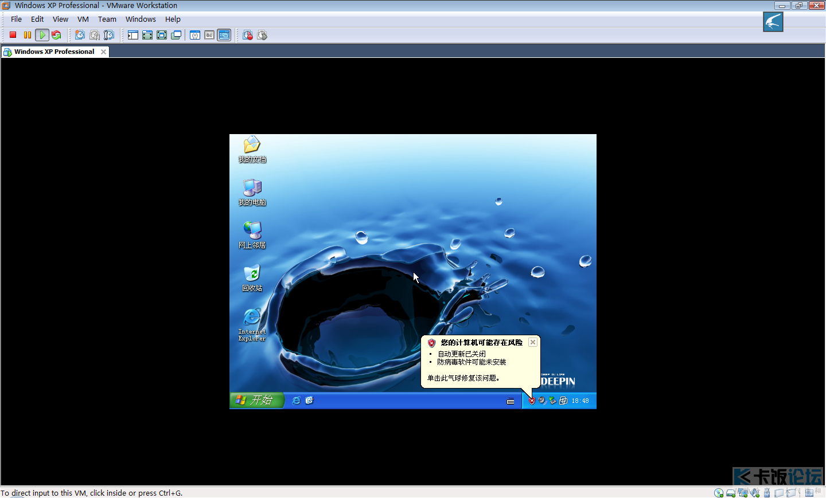The image size is (826, 498).
Task: Click the 您的计算机可能存在风险 balloon title
Action: (482, 343)
